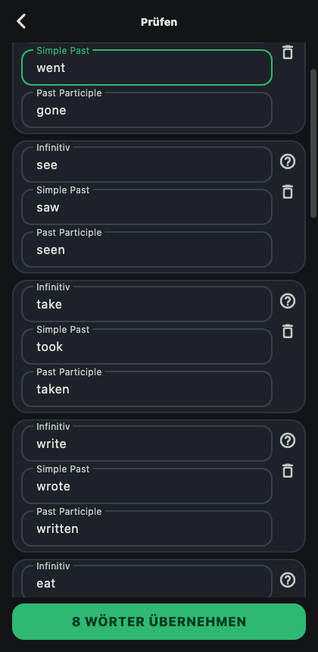Open help for the 'take' verb
Image resolution: width=318 pixels, height=652 pixels.
click(x=288, y=301)
